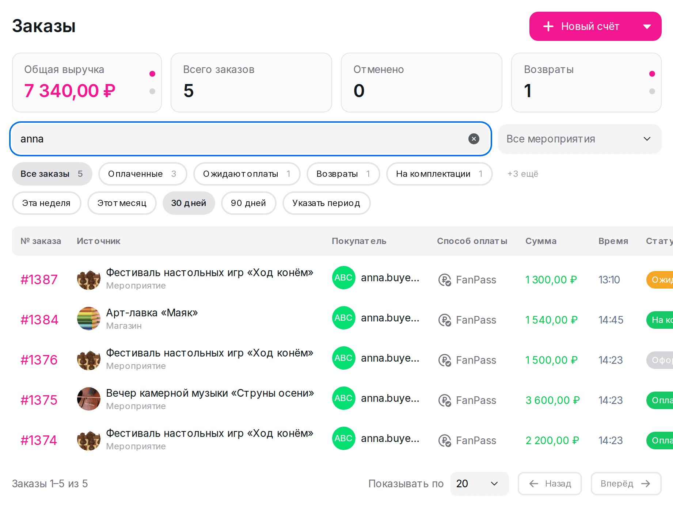
Task: Click FanPass ruble icon in order #1375 row
Action: click(x=445, y=401)
